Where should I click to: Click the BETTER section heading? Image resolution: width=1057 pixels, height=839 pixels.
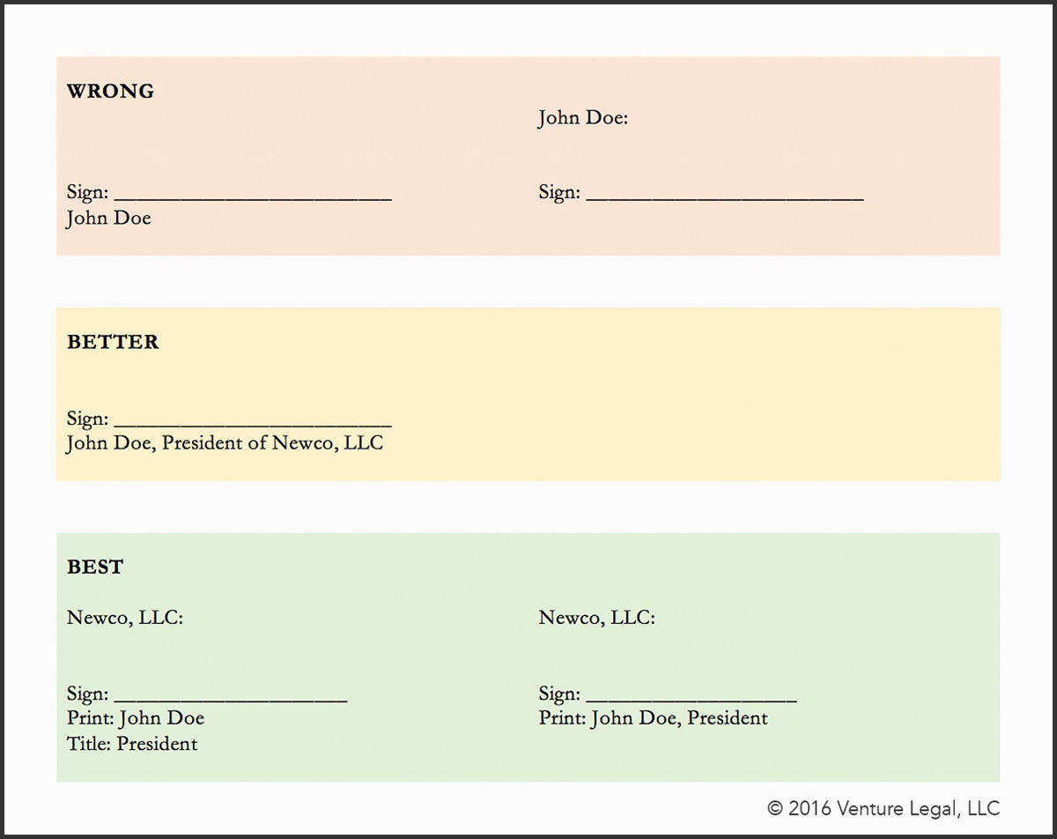click(113, 343)
